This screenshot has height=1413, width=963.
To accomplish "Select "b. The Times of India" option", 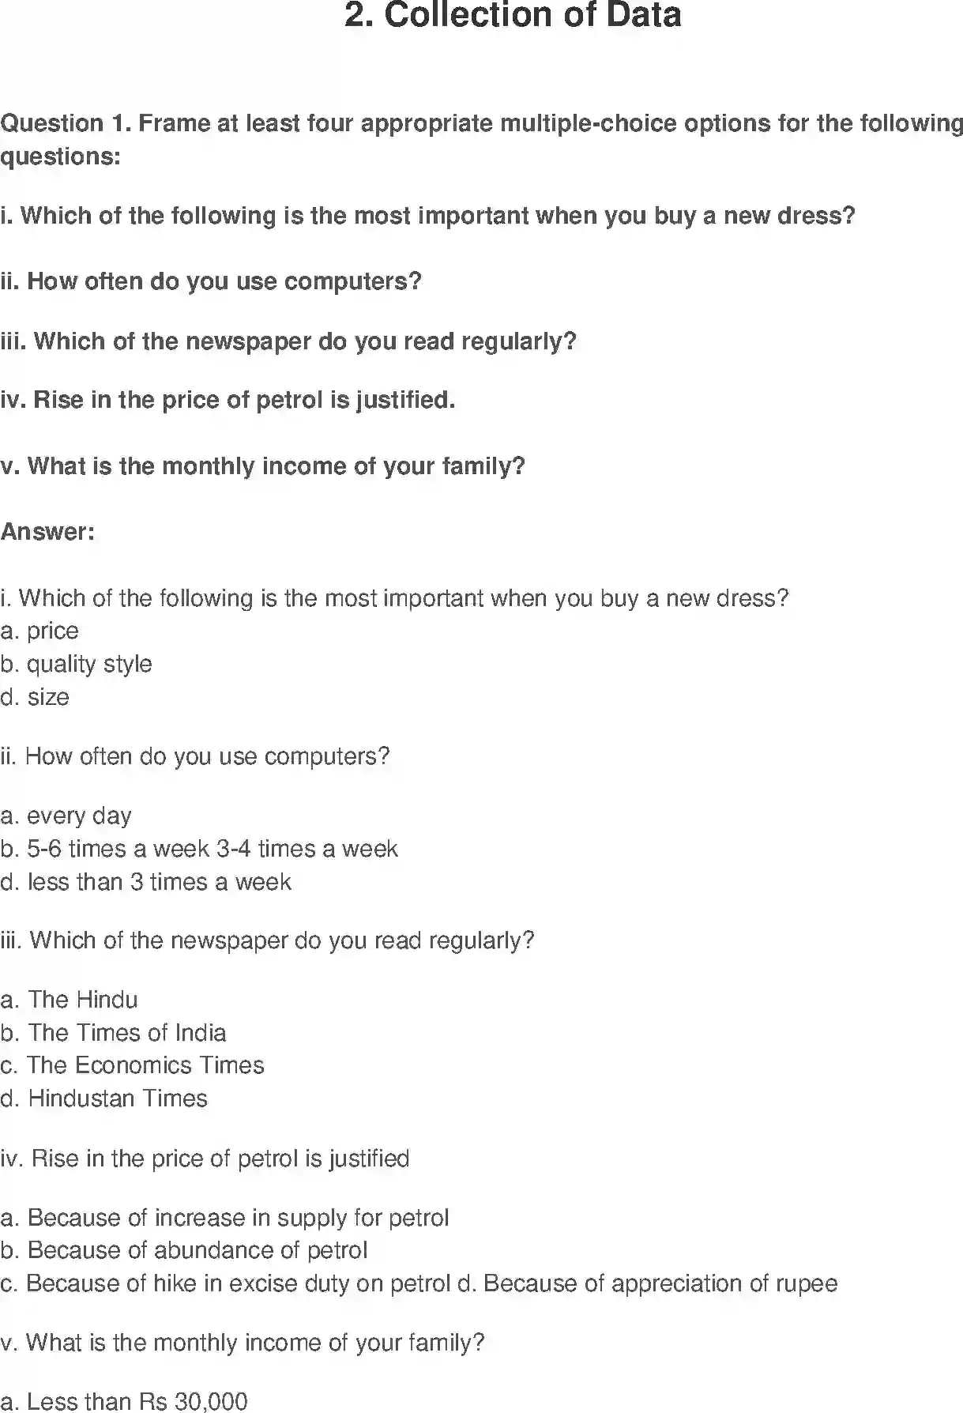I will point(114,1033).
